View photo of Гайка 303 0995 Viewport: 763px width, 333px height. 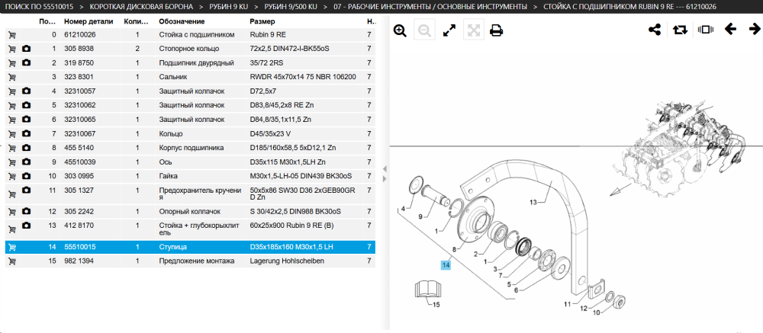26,175
